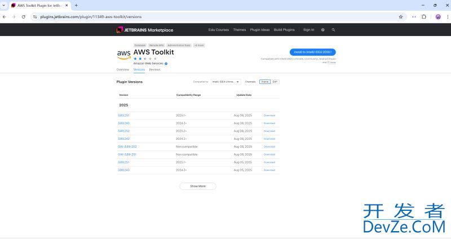The height and width of the screenshot is (239, 451).
Task: Open the Compatibility IntelliJ IDEA dropdown
Action: click(x=226, y=82)
